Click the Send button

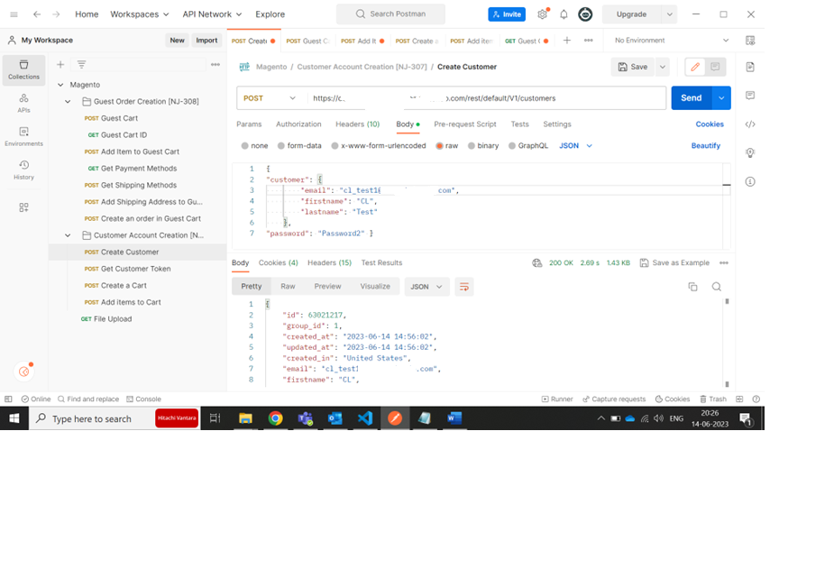click(x=691, y=98)
